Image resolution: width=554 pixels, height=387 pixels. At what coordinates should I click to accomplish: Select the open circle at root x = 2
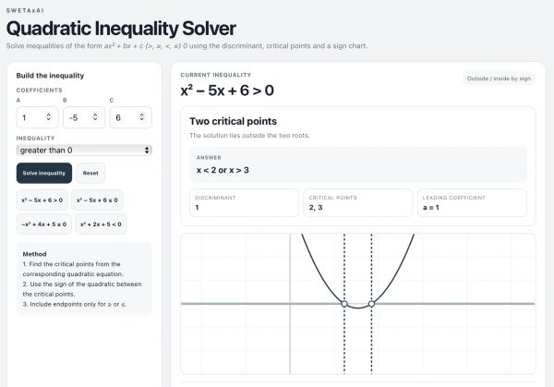point(344,304)
